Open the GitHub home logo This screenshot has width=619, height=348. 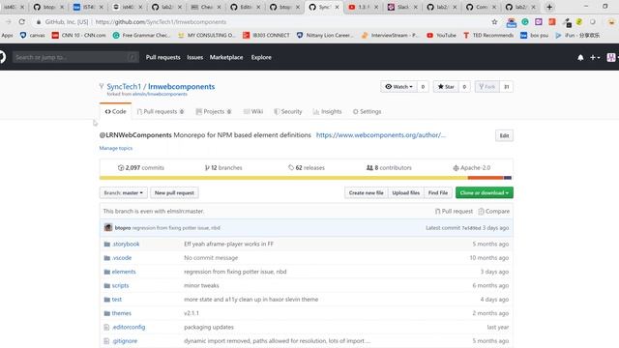(2, 57)
